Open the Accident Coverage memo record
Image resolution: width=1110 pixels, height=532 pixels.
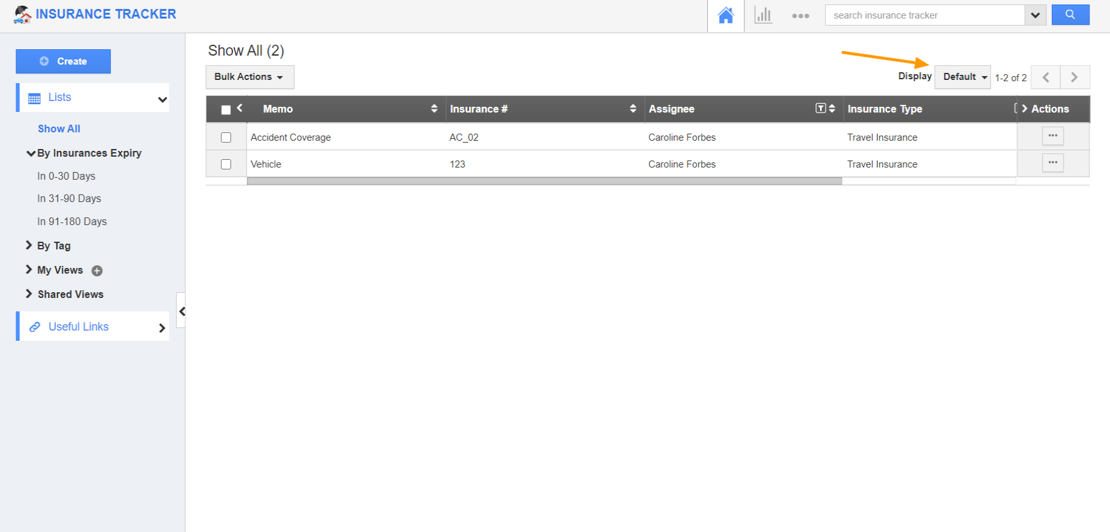(291, 137)
